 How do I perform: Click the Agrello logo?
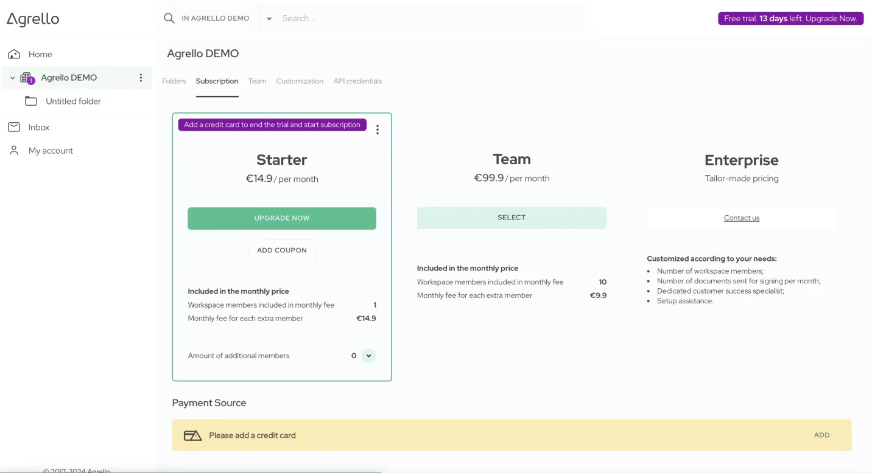click(33, 19)
